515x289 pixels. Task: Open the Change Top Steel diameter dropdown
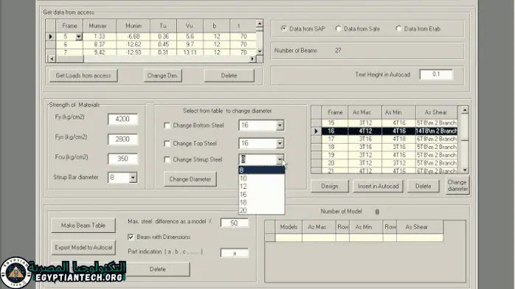tap(280, 143)
